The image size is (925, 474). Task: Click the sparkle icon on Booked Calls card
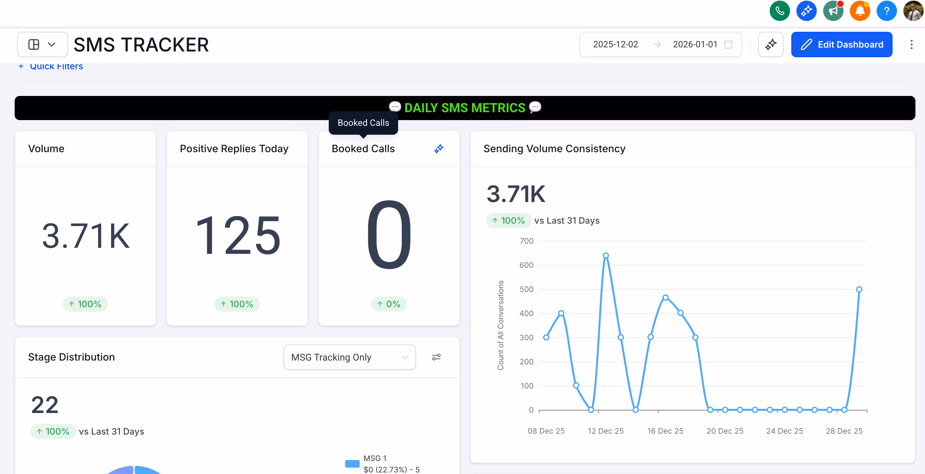click(x=439, y=149)
